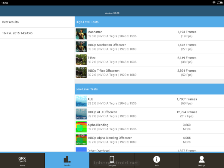Viewport: 224px width, 168px height.
Task: Click the battery status icon
Action: tap(220, 3)
